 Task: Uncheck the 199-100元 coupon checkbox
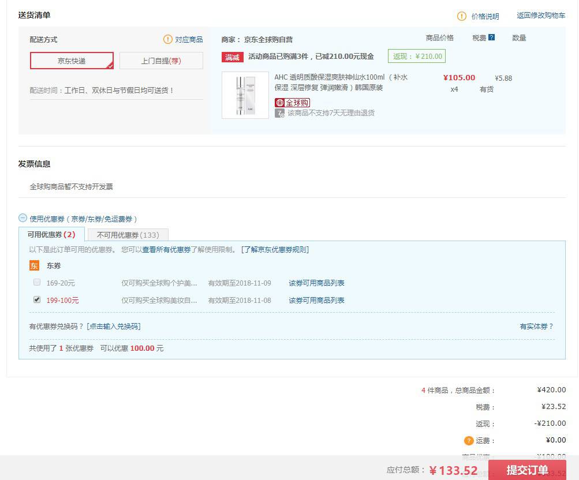(37, 300)
